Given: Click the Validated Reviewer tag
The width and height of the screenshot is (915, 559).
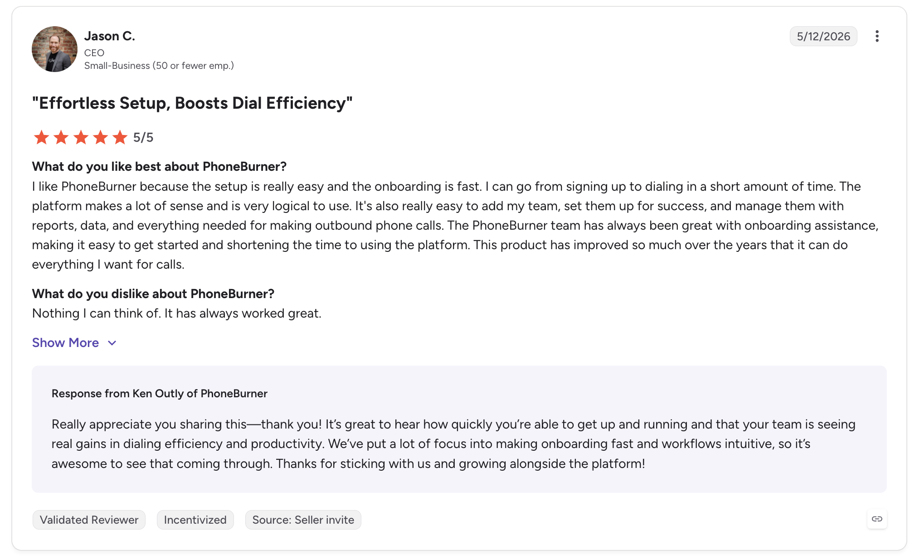Looking at the screenshot, I should click(x=89, y=520).
